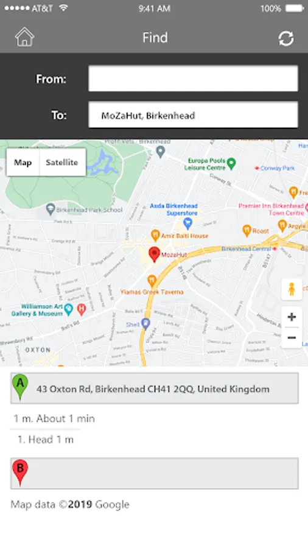Select the destination B row
The width and height of the screenshot is (308, 548).
tap(155, 473)
